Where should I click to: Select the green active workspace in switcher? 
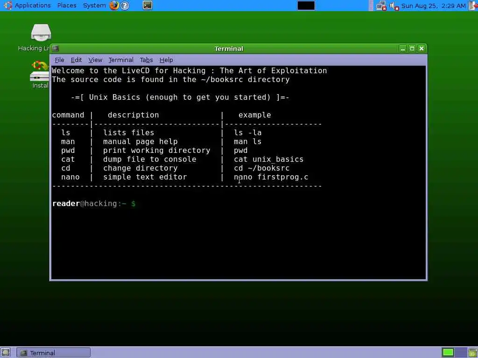448,352
